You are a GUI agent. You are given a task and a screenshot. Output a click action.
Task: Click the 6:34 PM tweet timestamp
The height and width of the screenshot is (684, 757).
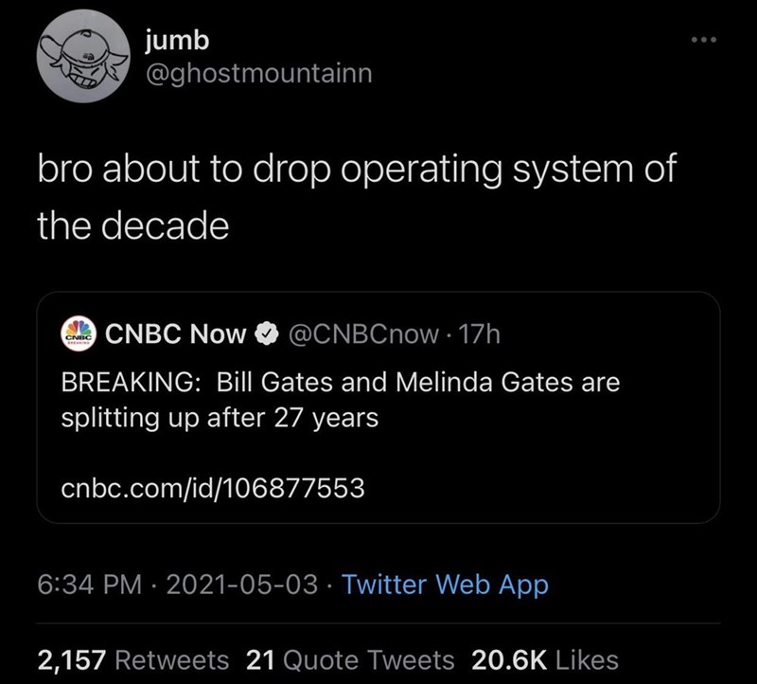pos(87,585)
